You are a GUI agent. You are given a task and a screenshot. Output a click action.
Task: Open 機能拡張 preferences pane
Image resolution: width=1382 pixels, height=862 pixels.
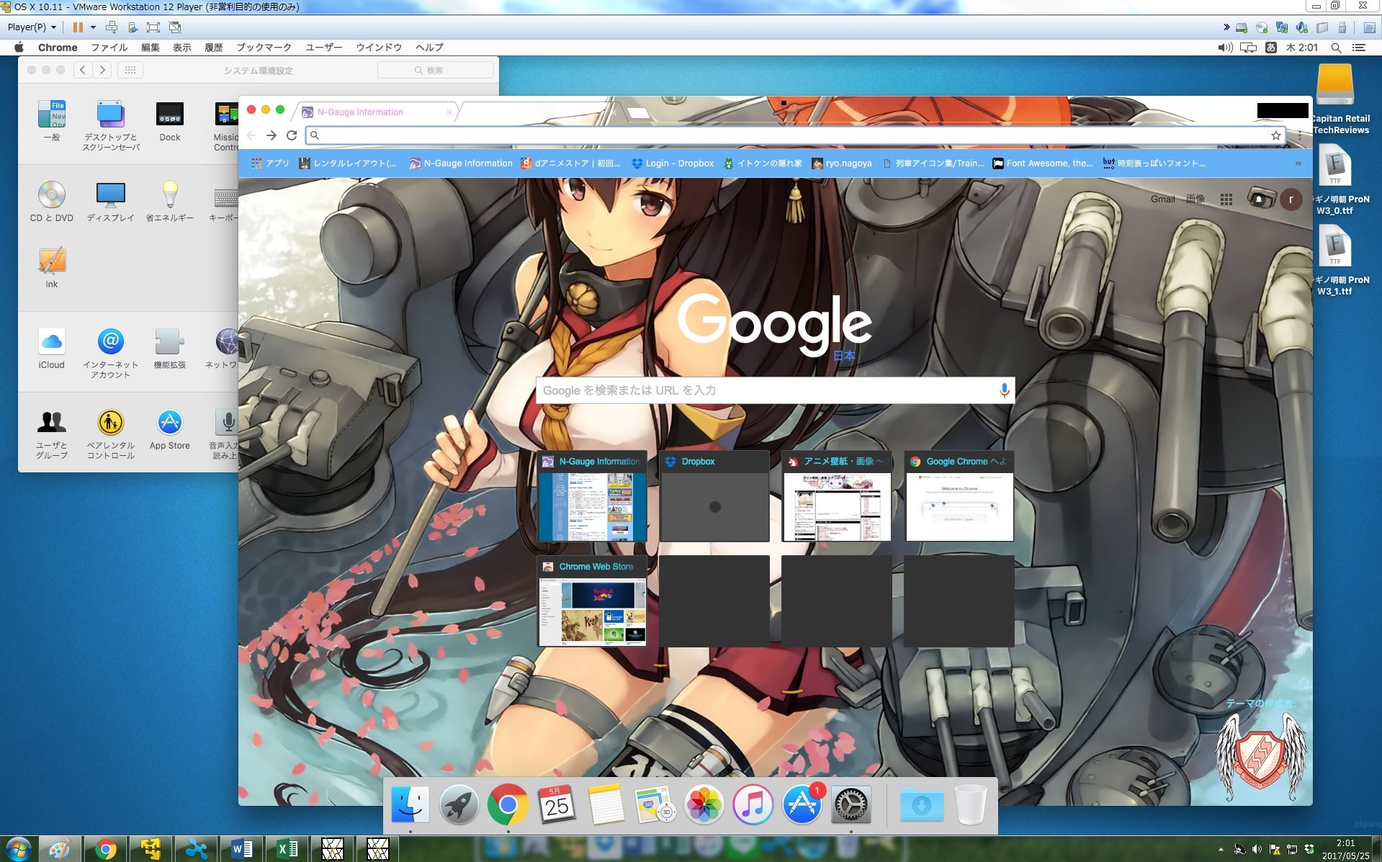click(x=170, y=349)
